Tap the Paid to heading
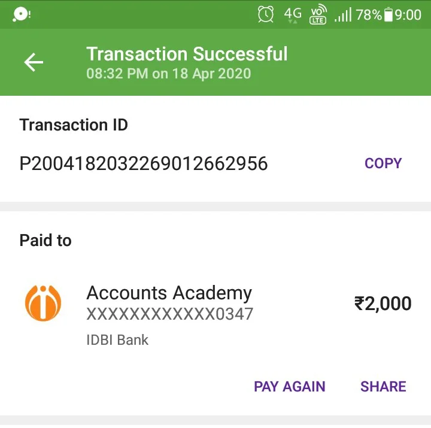 coord(45,240)
